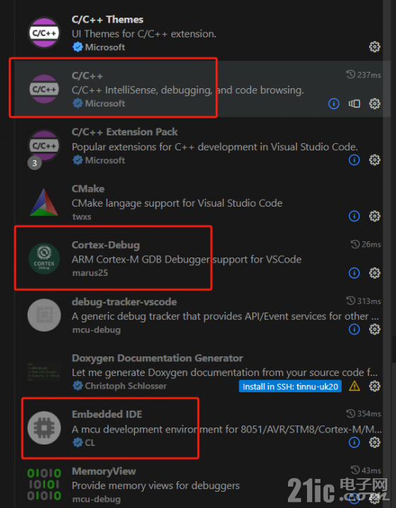Click the remote sync icon on C/C++ row
Image resolution: width=396 pixels, height=508 pixels.
[354, 104]
